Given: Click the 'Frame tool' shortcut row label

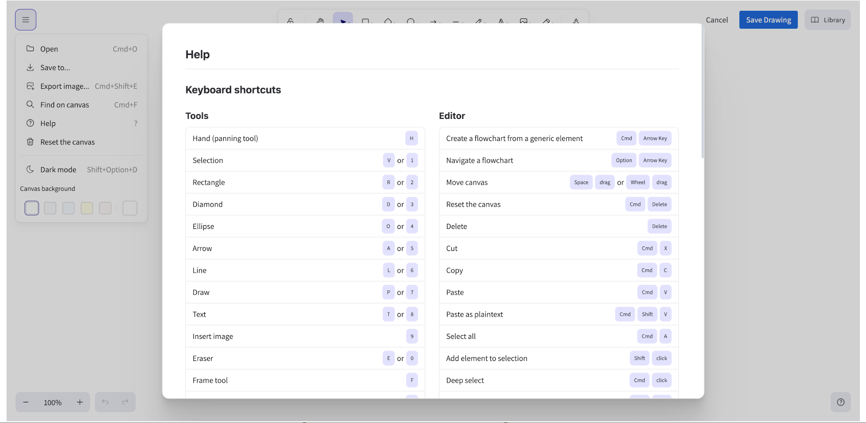Looking at the screenshot, I should pyautogui.click(x=210, y=380).
